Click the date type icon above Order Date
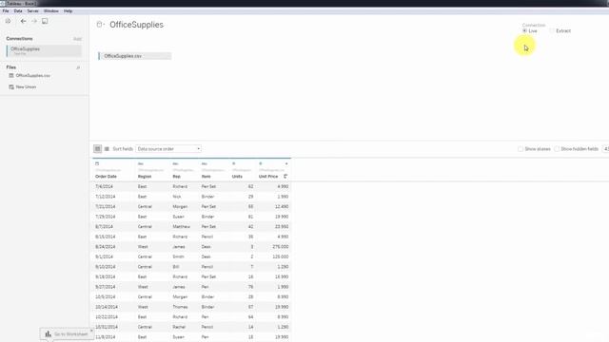609x342 pixels. (97, 163)
